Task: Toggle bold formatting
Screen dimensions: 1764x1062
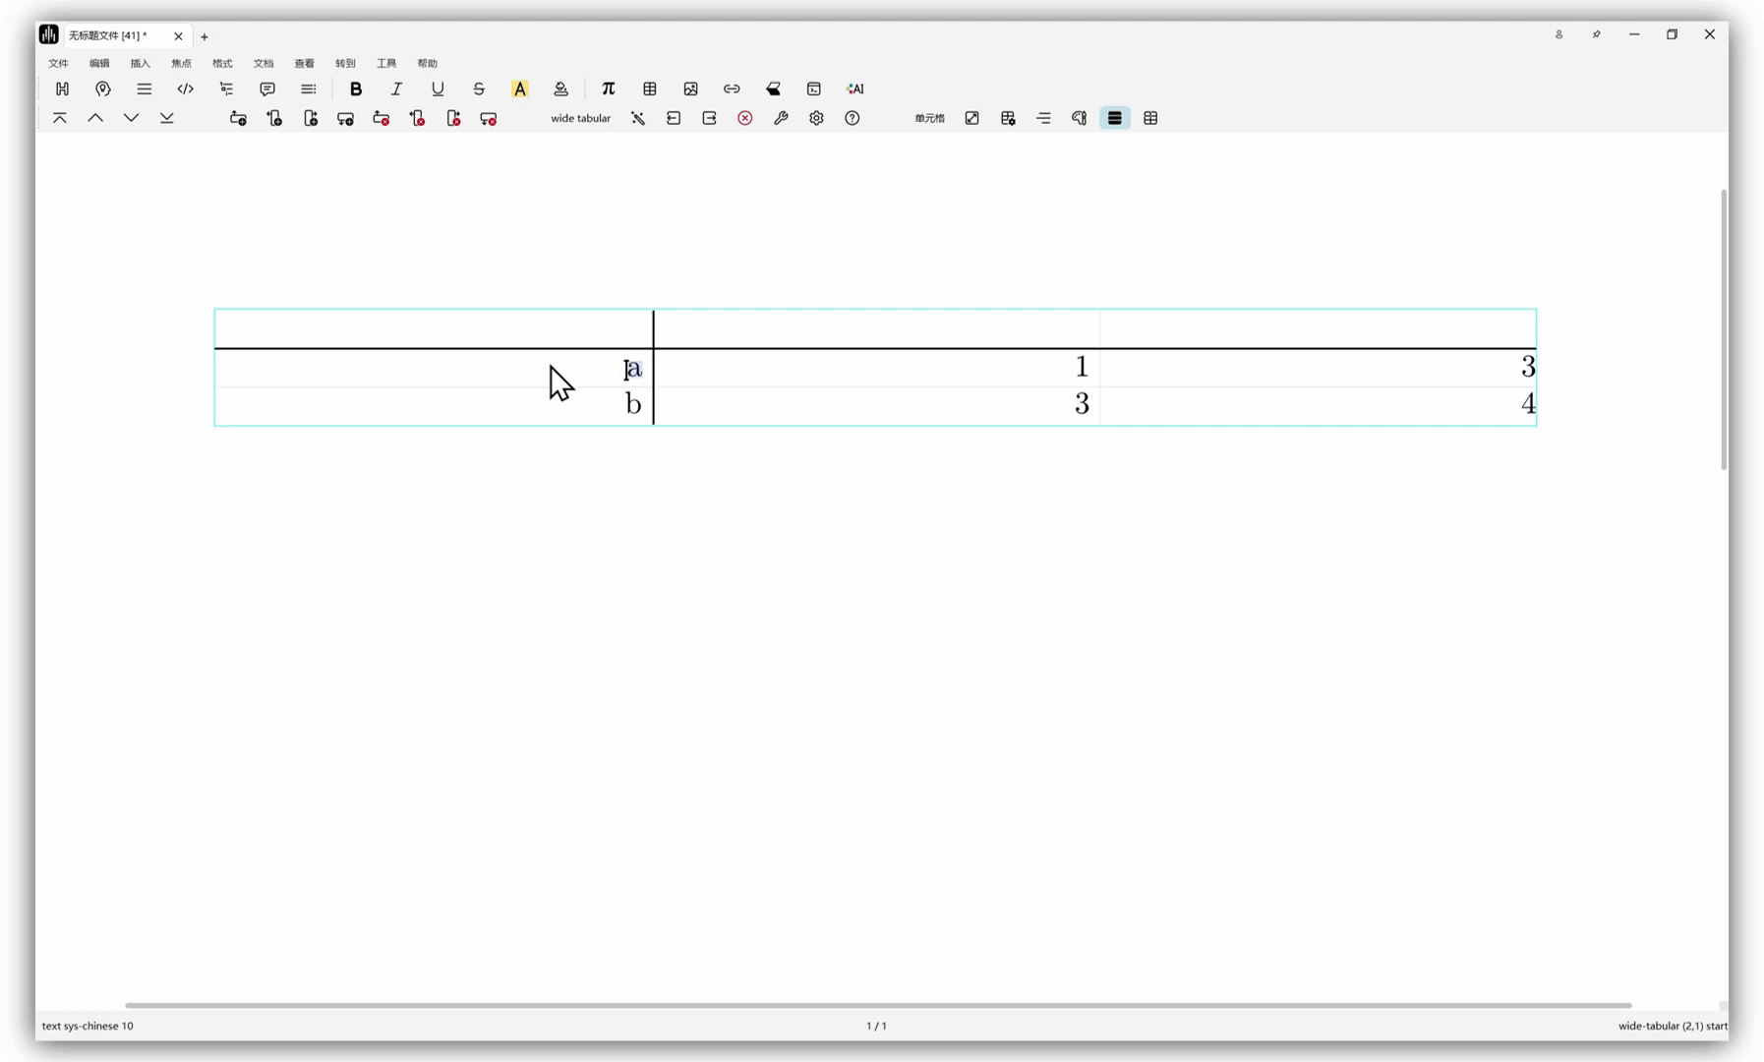Action: (x=356, y=88)
